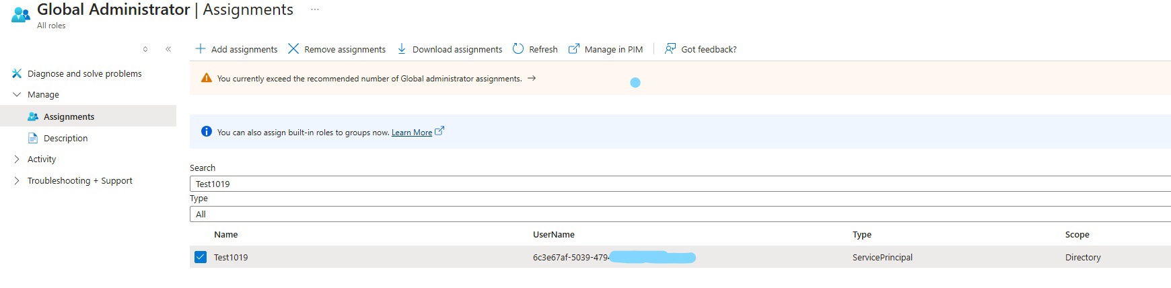Sort by the UserName column header
The height and width of the screenshot is (288, 1171).
click(554, 234)
